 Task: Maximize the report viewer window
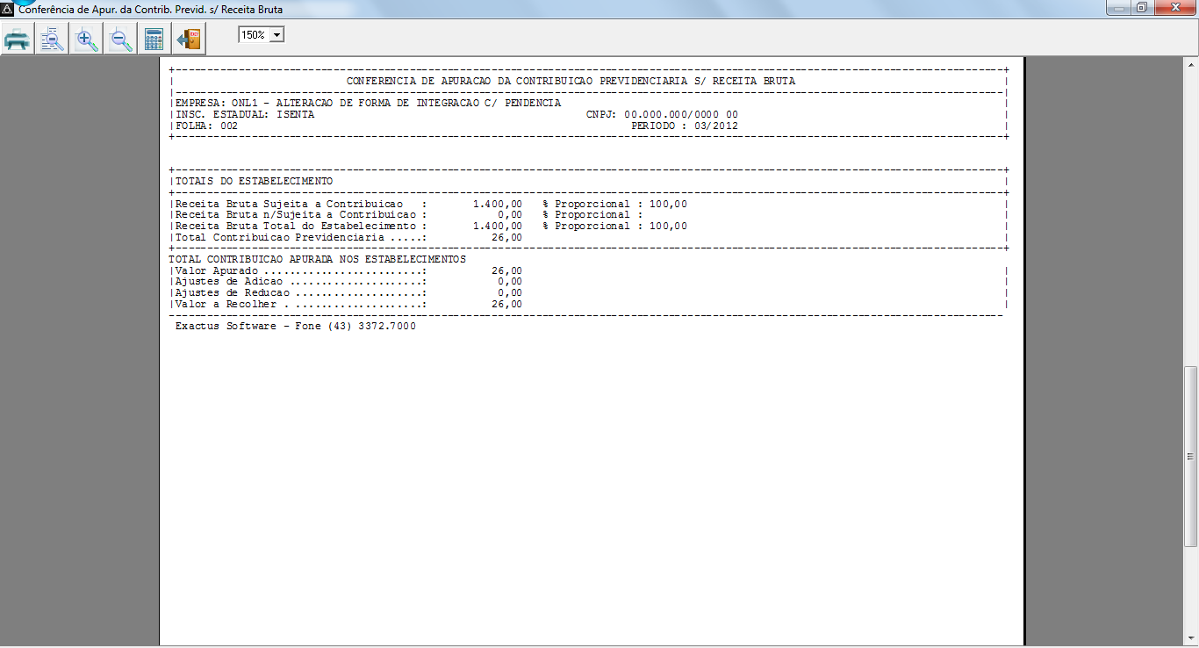pos(1142,8)
